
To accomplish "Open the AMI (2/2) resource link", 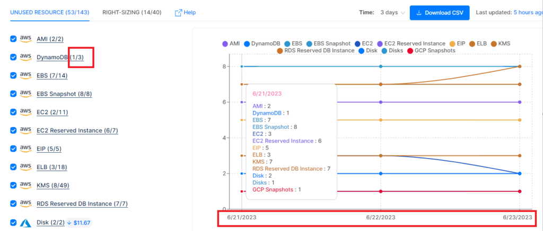I will click(50, 39).
